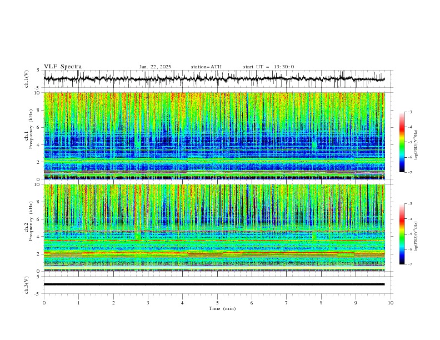Click the "-3" label on upper colorbar
The width and height of the screenshot is (440, 340).
click(x=409, y=112)
